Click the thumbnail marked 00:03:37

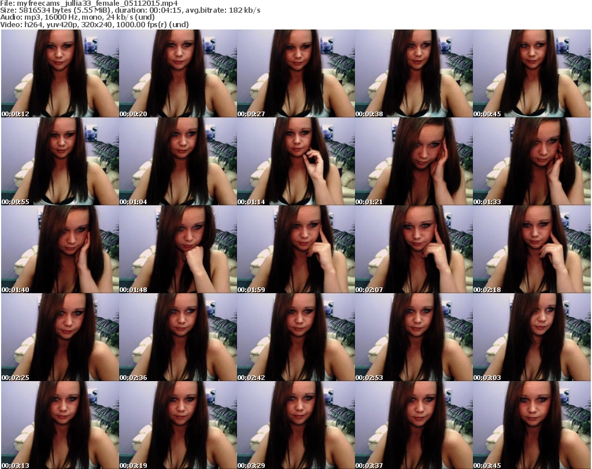pos(413,425)
